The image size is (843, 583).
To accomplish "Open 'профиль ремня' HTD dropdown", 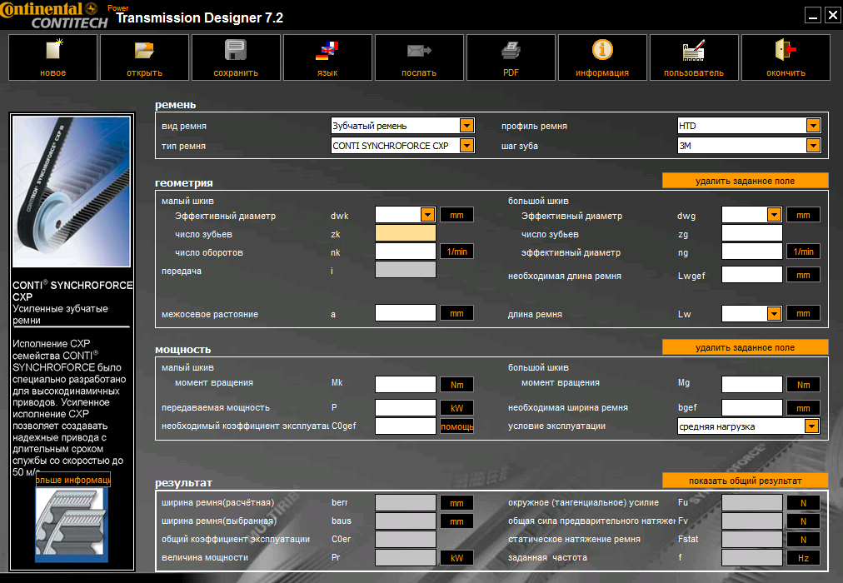I will [x=813, y=126].
